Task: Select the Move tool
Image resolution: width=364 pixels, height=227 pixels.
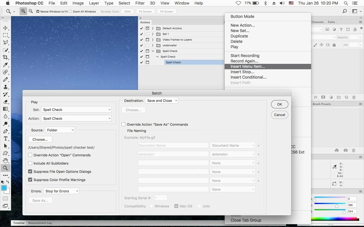Action: coord(5,28)
